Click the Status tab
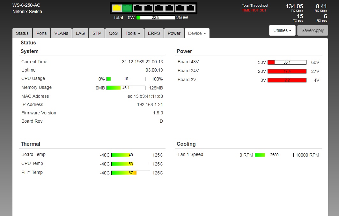 click(x=22, y=33)
